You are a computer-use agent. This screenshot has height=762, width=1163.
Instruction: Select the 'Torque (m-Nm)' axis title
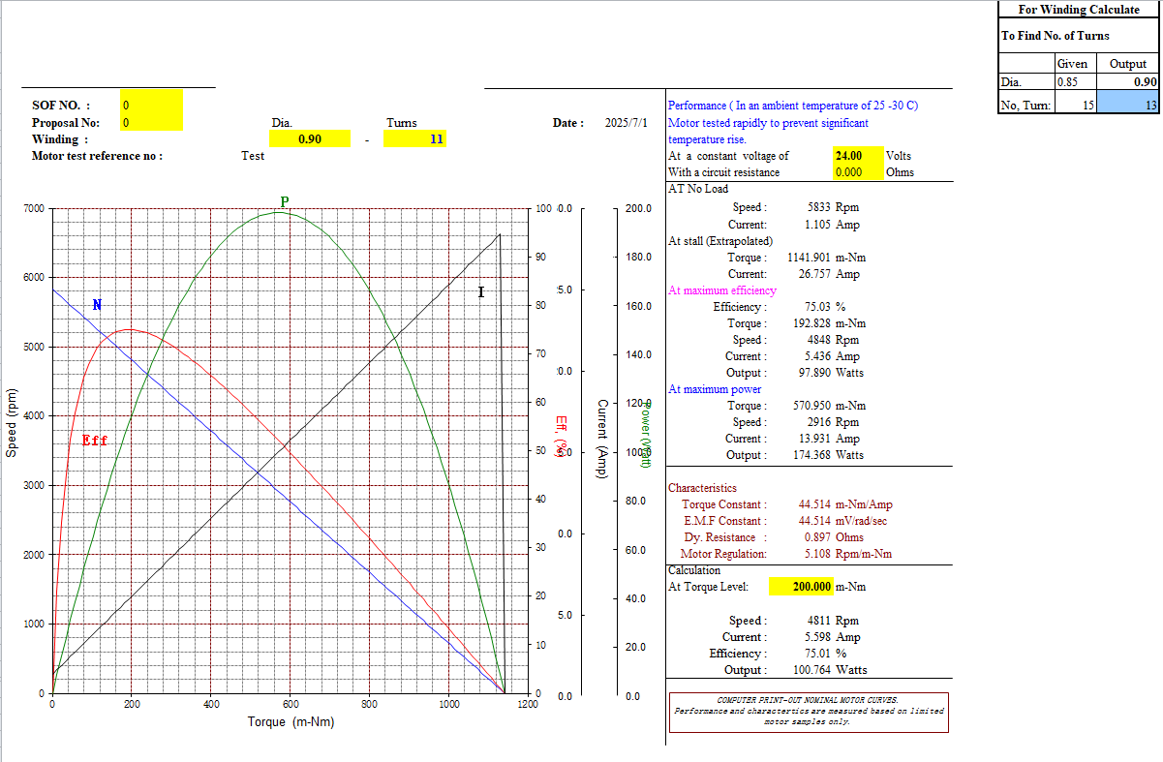pyautogui.click(x=291, y=721)
